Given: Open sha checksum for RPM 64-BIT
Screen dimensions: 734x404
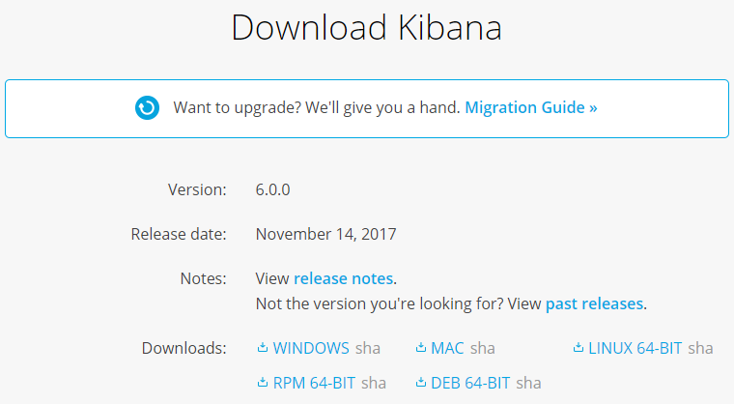Looking at the screenshot, I should click(x=374, y=383).
